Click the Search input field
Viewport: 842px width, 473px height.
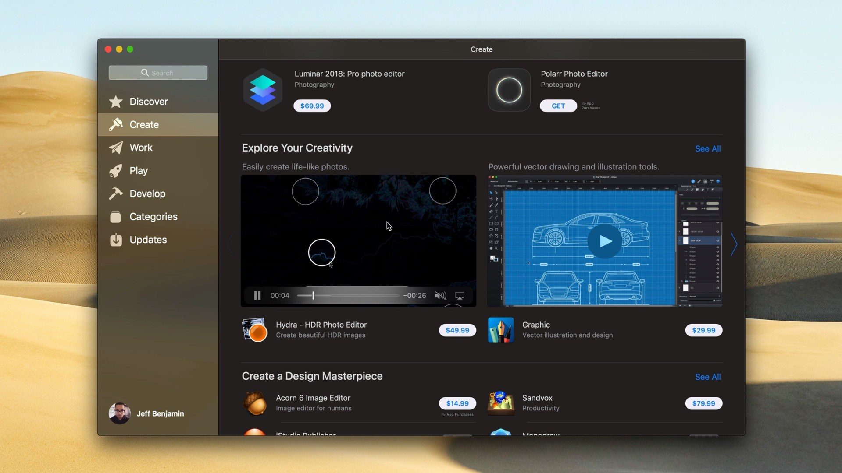158,72
